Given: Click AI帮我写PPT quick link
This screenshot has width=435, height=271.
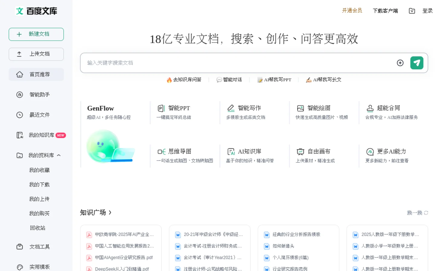Looking at the screenshot, I should [274, 80].
